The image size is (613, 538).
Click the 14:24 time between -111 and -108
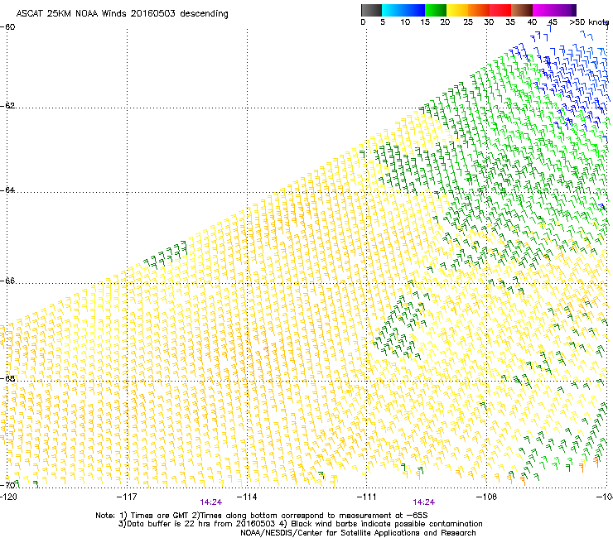pyautogui.click(x=424, y=502)
